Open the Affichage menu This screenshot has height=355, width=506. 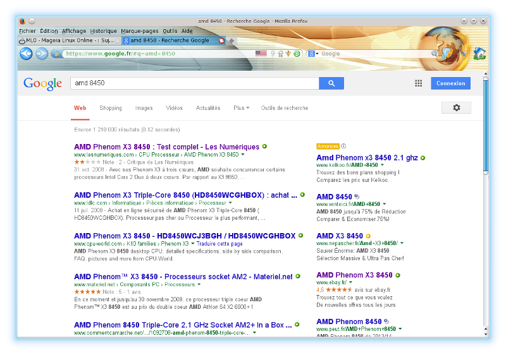[74, 31]
